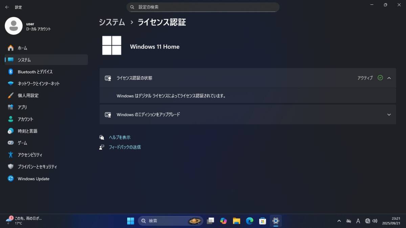Open アプリ settings page
This screenshot has width=406, height=228.
(x=46, y=107)
